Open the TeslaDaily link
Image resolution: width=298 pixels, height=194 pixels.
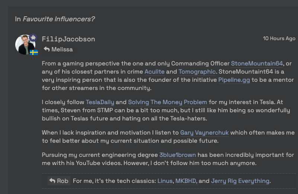pyautogui.click(x=100, y=102)
